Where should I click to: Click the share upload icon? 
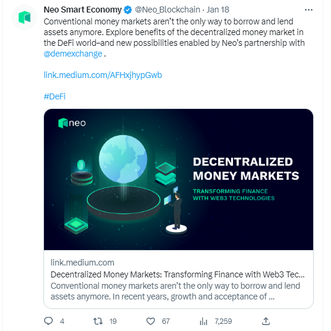click(x=266, y=321)
